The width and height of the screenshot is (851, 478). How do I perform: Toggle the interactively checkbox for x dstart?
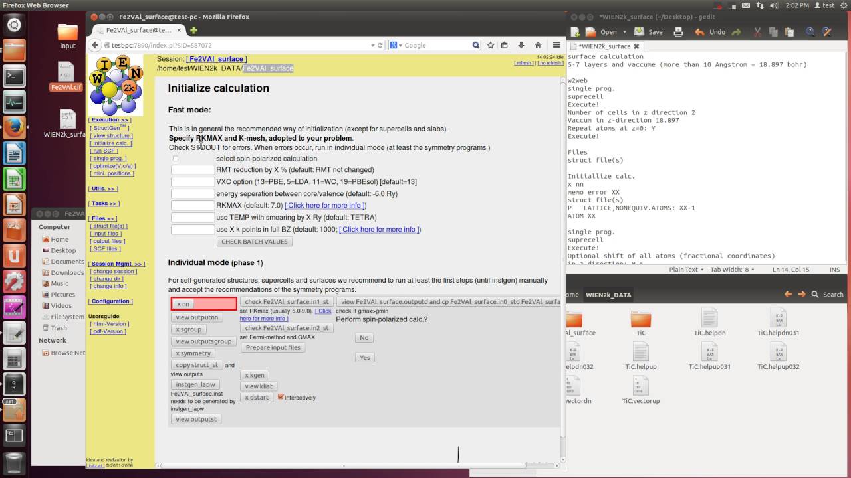click(x=281, y=397)
